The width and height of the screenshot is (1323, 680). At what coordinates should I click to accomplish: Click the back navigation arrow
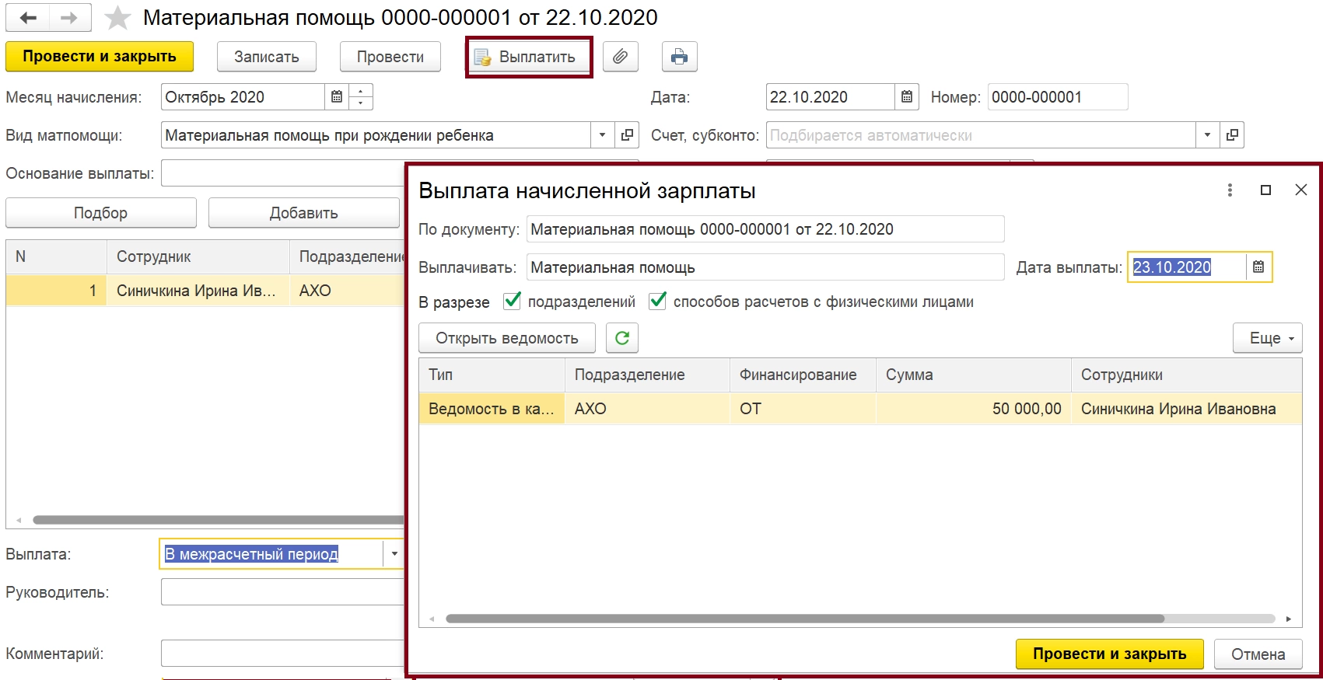tap(28, 18)
